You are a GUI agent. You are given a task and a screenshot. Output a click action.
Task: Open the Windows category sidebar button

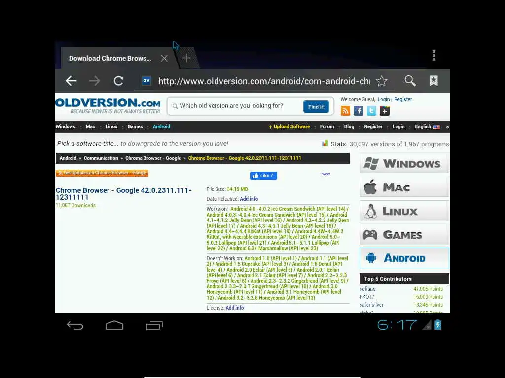(404, 163)
